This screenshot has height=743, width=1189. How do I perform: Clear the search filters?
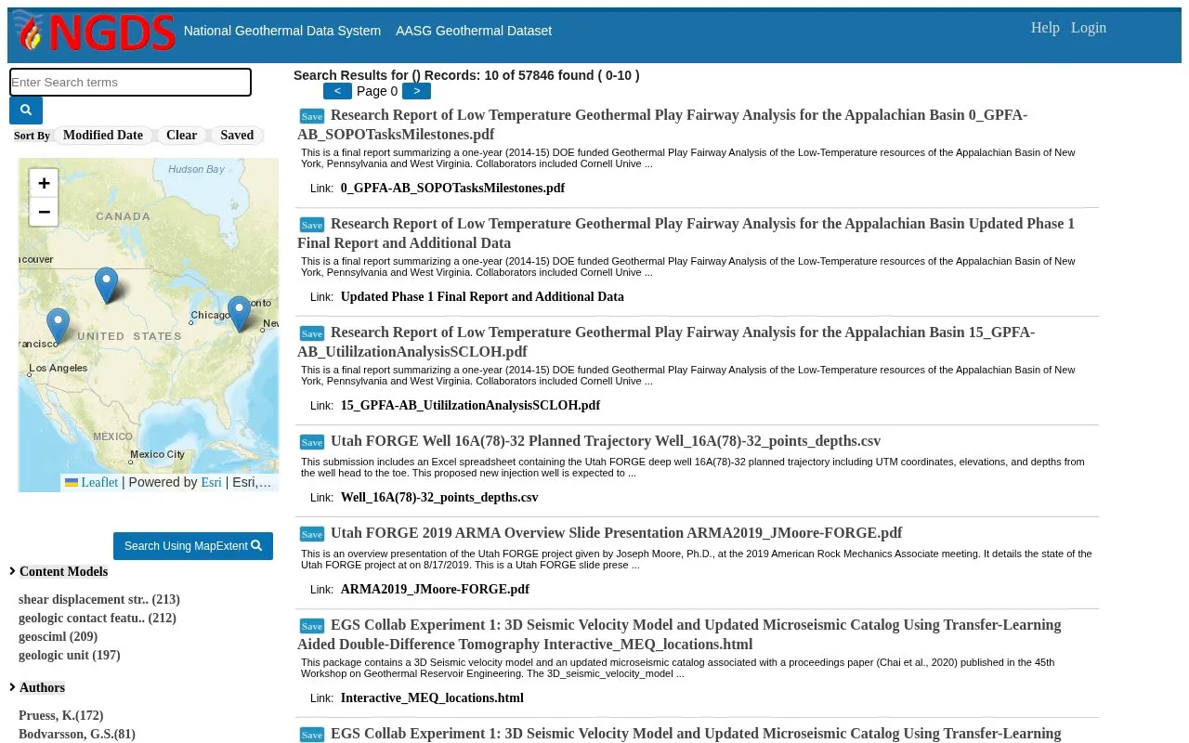tap(181, 136)
